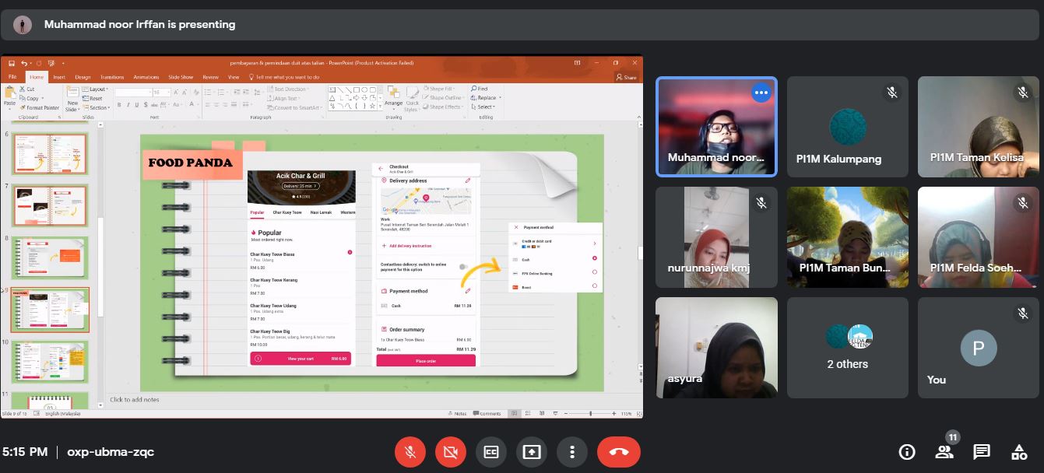Unmute the microphone in the meeting bar

[x=410, y=452]
